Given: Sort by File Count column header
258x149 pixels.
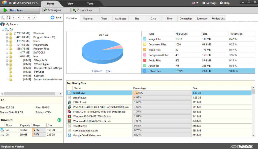Looking at the screenshot, I should pyautogui.click(x=188, y=34).
